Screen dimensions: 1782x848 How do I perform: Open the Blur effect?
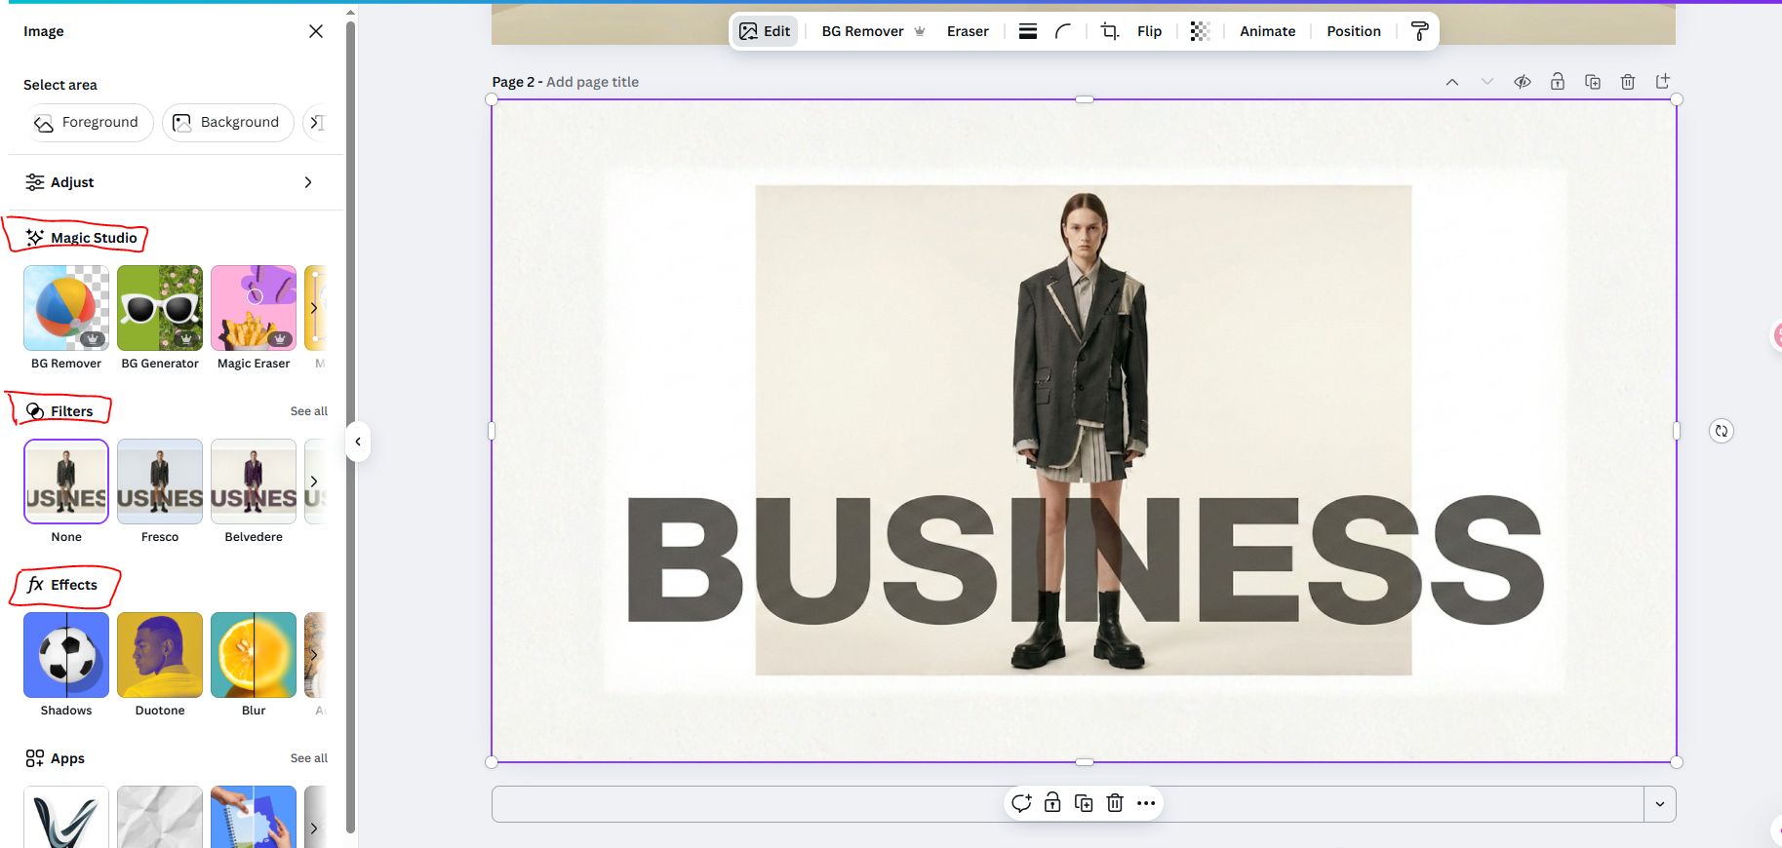click(254, 655)
